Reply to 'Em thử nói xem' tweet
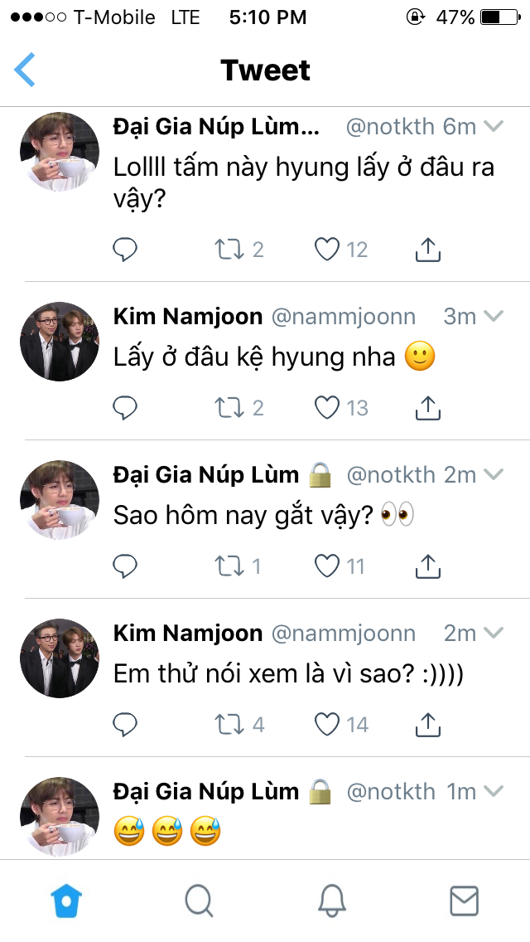Image resolution: width=530 pixels, height=942 pixels. [125, 724]
